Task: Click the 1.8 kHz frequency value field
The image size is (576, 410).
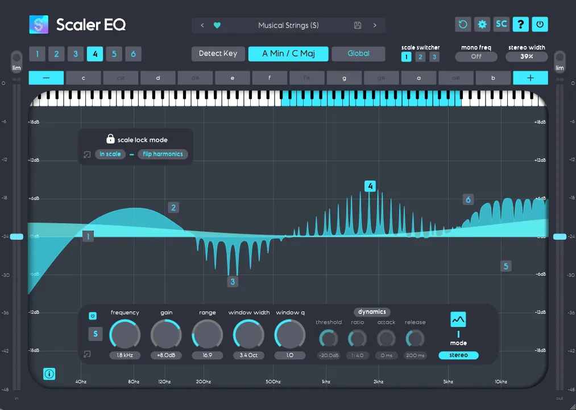Action: tap(125, 355)
